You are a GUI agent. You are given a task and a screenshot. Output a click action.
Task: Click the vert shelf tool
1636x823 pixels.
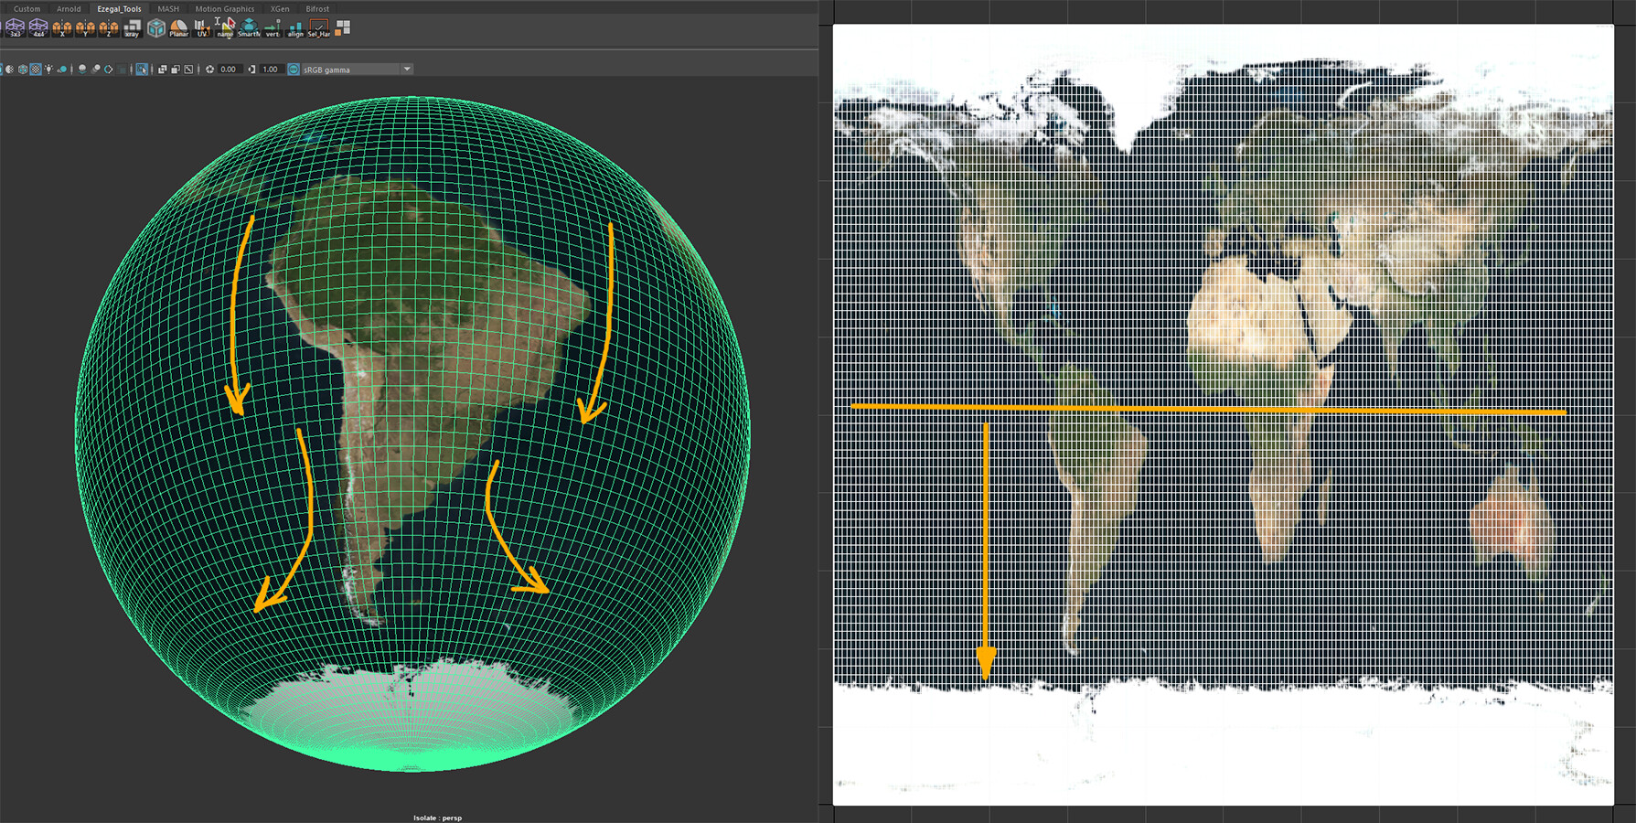[x=272, y=31]
